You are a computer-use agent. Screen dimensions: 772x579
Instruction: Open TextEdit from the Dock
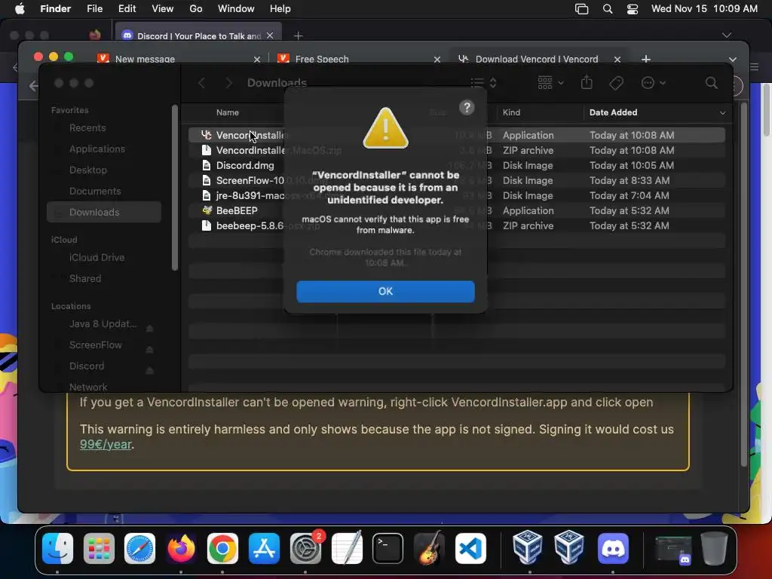(x=347, y=548)
